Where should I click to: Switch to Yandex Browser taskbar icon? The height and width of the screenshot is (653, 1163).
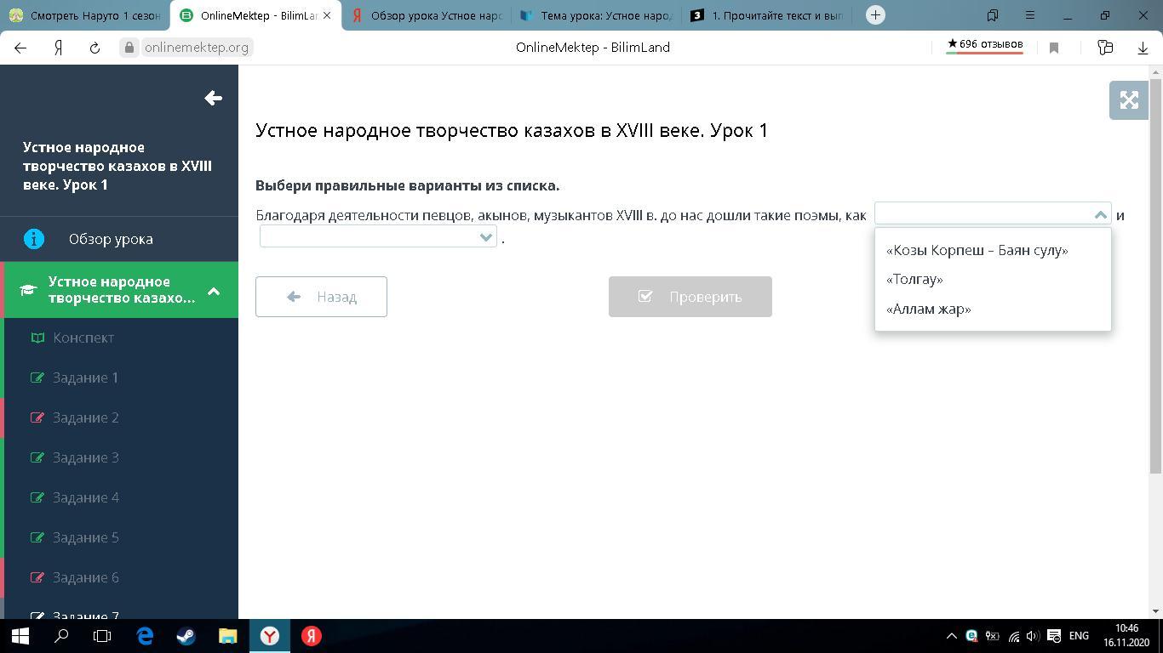270,636
